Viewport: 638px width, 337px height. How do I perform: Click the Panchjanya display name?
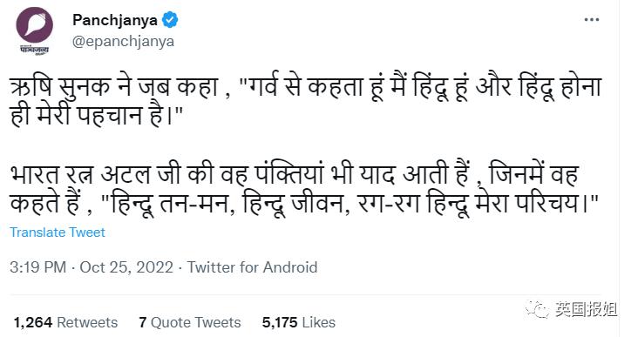[x=115, y=20]
